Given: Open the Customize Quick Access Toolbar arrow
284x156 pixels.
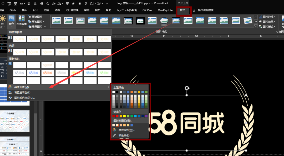Looking at the screenshot, I should 107,3.
